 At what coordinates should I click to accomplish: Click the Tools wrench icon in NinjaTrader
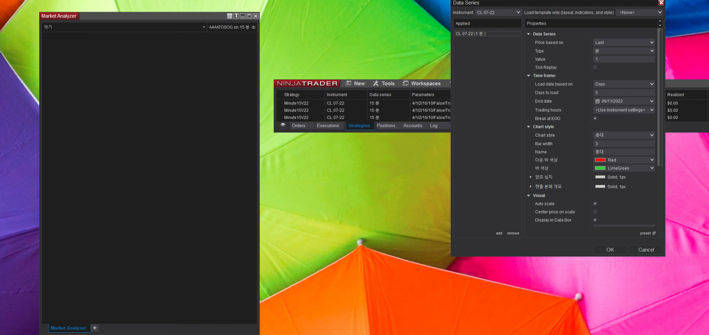376,83
